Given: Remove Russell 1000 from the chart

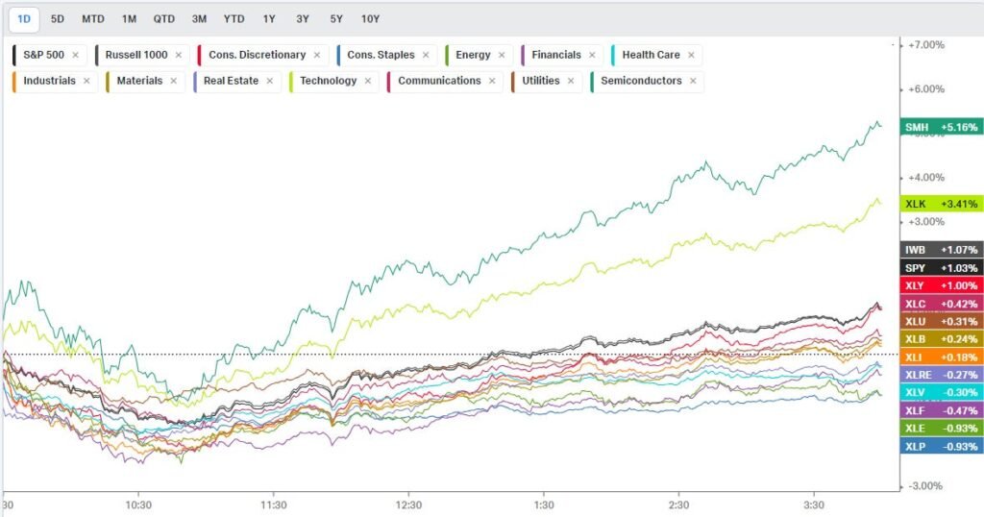Looking at the screenshot, I should (178, 55).
